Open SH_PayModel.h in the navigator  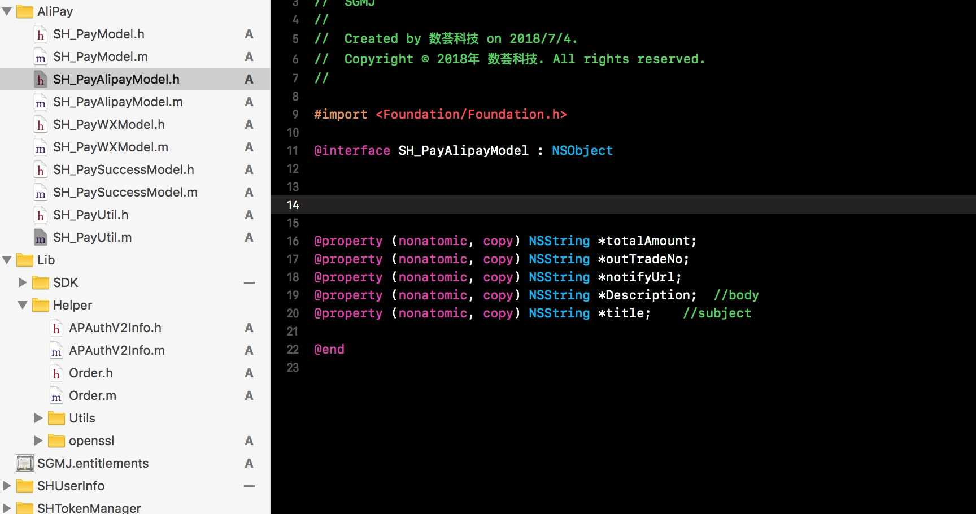click(x=99, y=34)
